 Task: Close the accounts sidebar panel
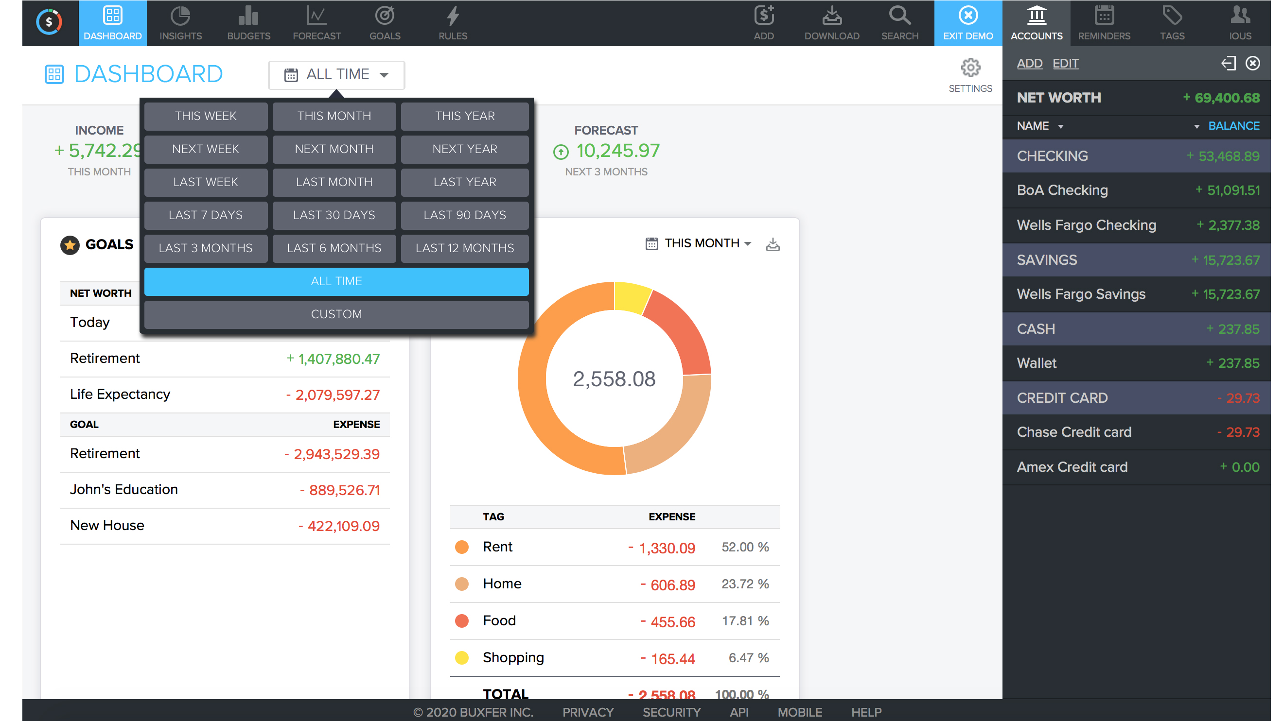[1253, 63]
